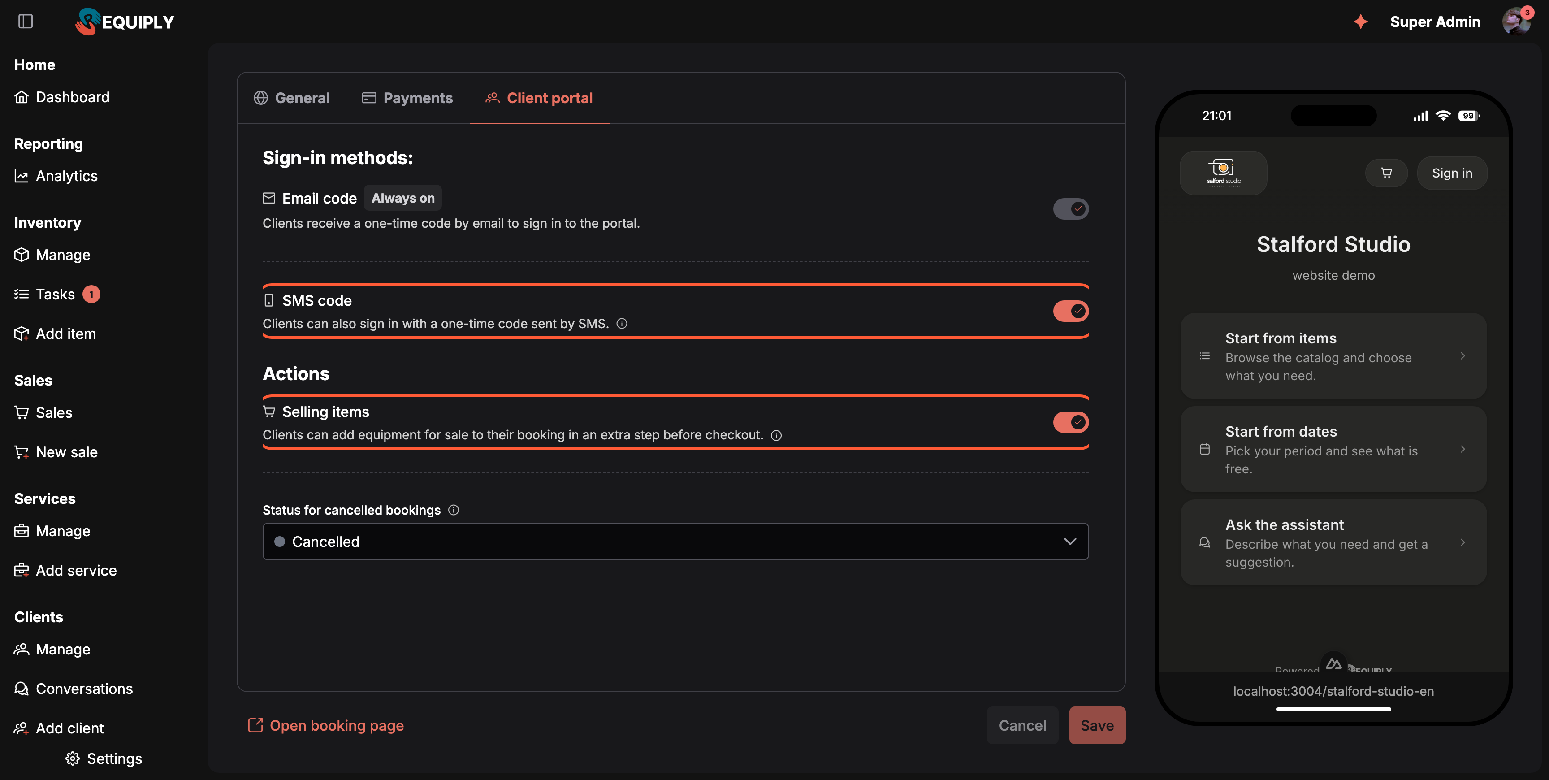This screenshot has height=780, width=1549.
Task: Click the cart icon in phone preview
Action: tap(1386, 173)
